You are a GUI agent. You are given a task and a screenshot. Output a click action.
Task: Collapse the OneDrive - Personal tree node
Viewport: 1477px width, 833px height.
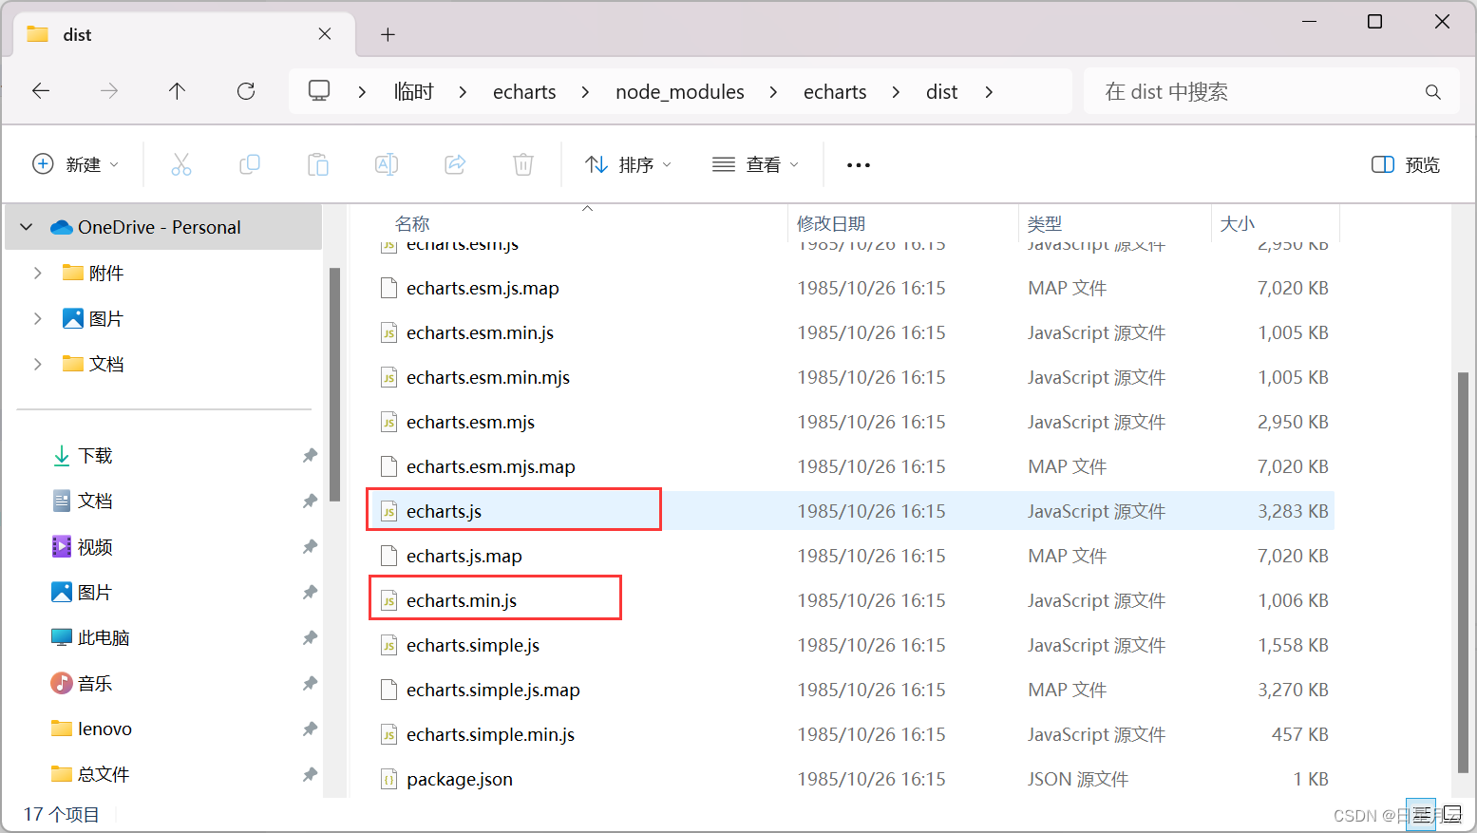pyautogui.click(x=27, y=227)
